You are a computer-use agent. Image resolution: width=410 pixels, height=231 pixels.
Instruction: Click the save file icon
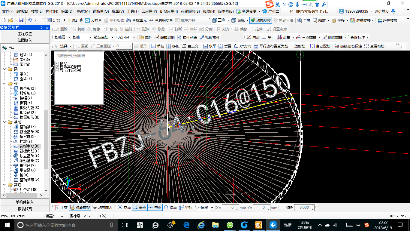[21, 20]
